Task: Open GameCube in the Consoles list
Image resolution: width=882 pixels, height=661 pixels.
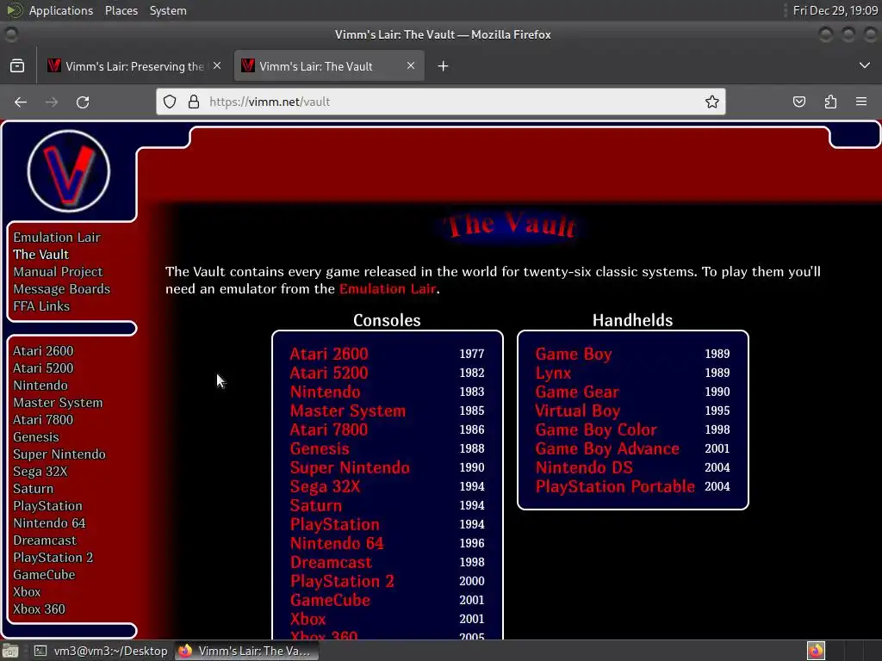Action: (x=330, y=600)
